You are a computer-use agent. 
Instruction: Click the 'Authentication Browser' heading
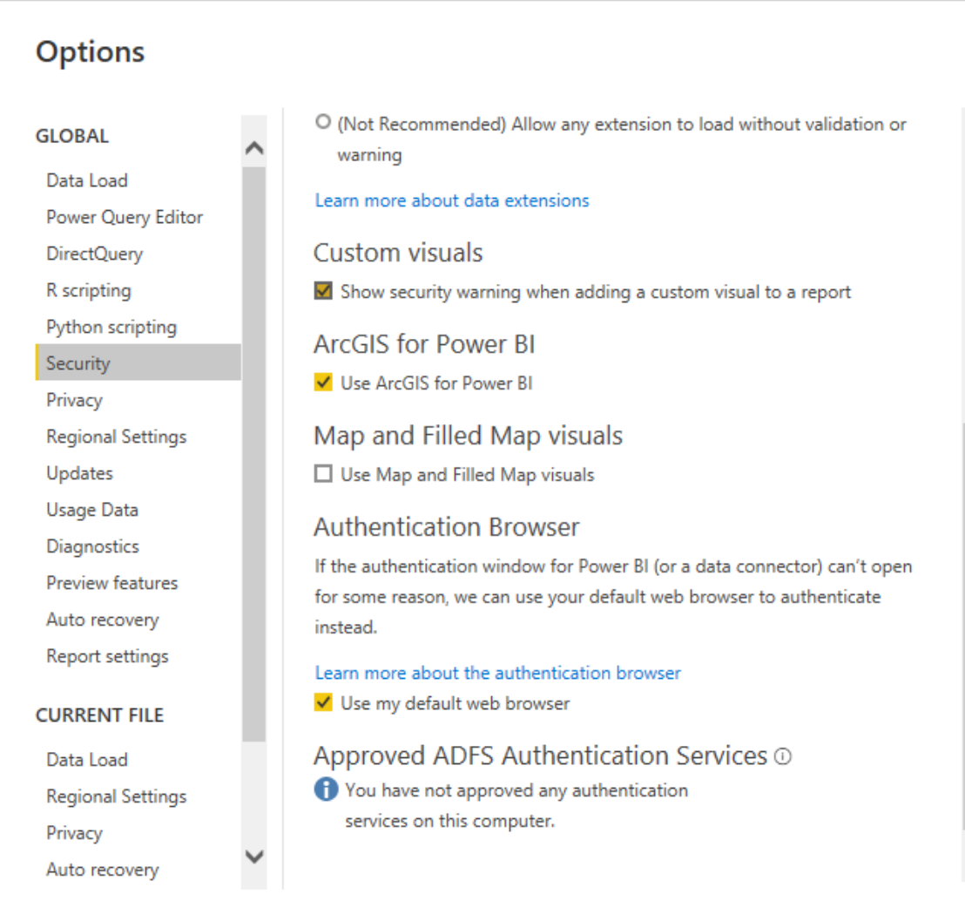pos(447,527)
